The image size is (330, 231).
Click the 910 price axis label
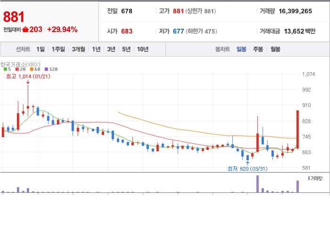(306, 105)
